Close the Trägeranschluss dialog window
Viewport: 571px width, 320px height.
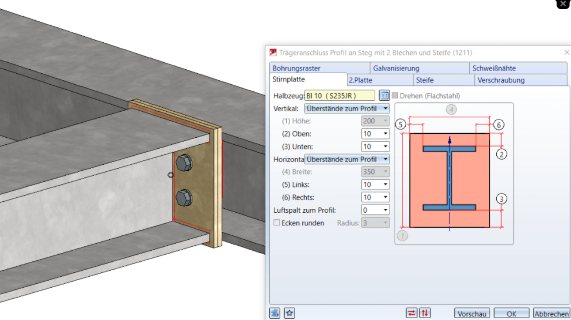pyautogui.click(x=567, y=53)
